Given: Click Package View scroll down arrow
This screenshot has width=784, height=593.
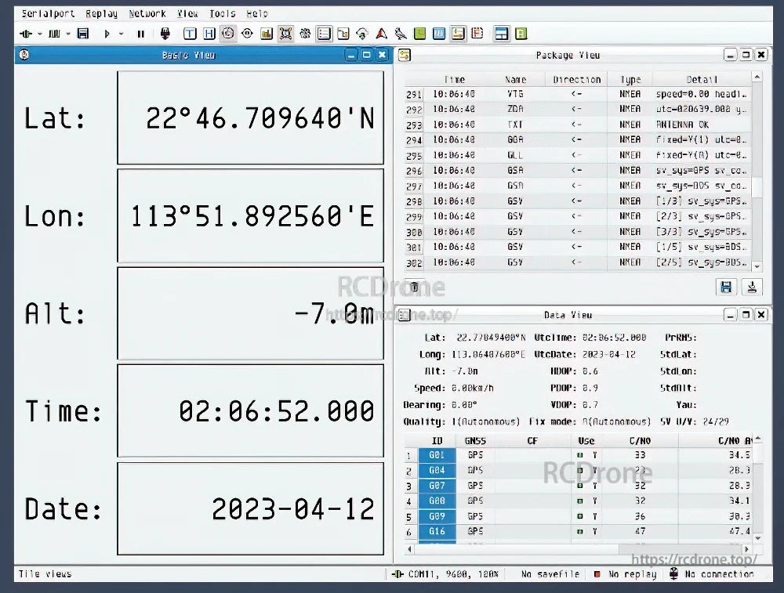Looking at the screenshot, I should tap(757, 267).
